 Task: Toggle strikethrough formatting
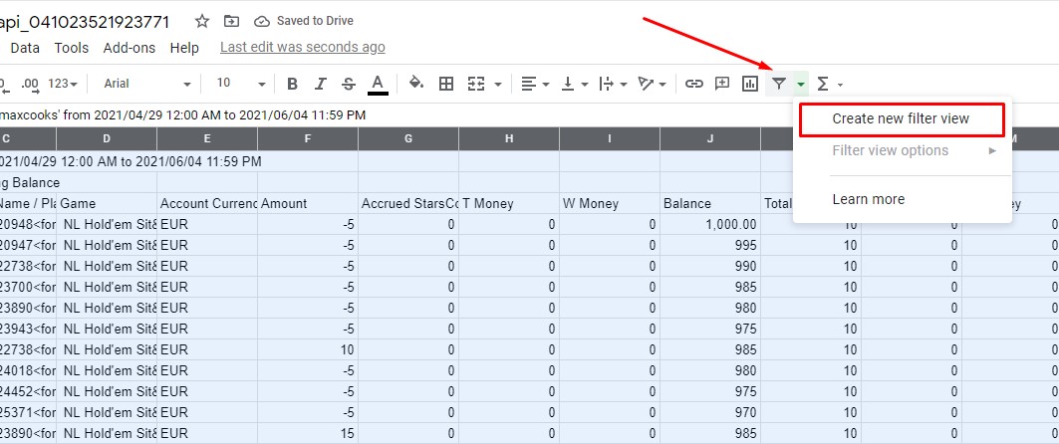coord(349,84)
